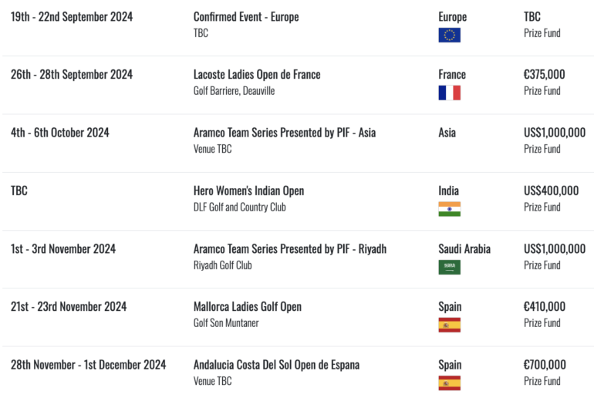Click the France flag icon
Screen dimensions: 594x398
pos(449,93)
